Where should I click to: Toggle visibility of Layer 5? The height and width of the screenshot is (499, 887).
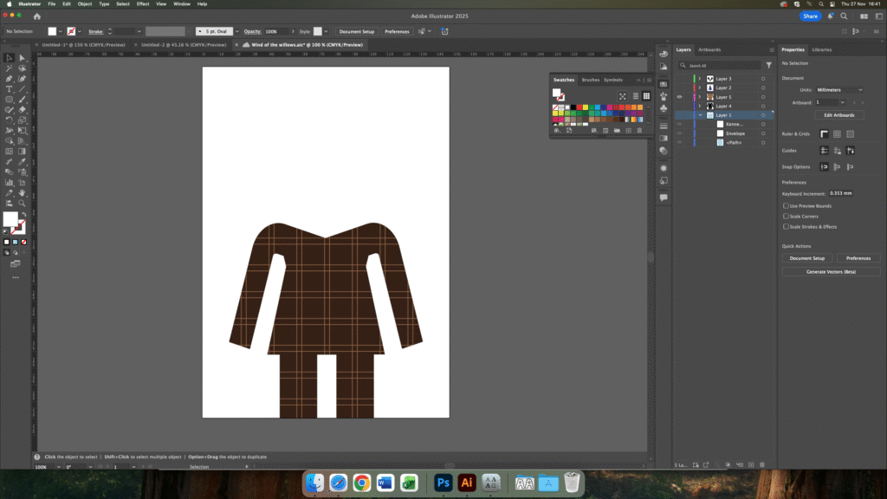click(679, 97)
